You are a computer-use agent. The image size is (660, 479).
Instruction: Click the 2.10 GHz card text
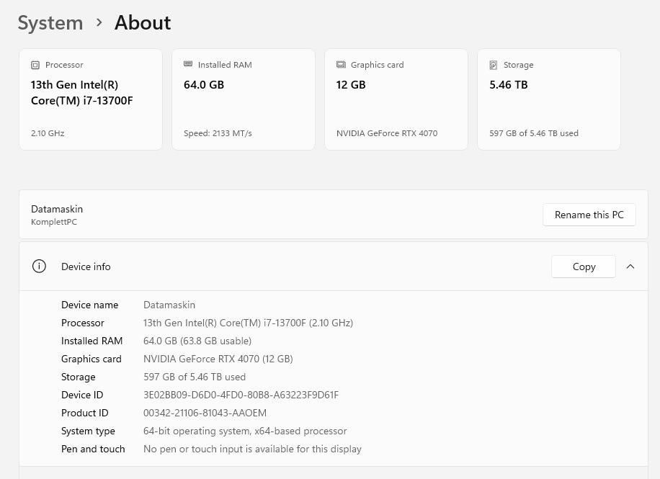point(48,133)
